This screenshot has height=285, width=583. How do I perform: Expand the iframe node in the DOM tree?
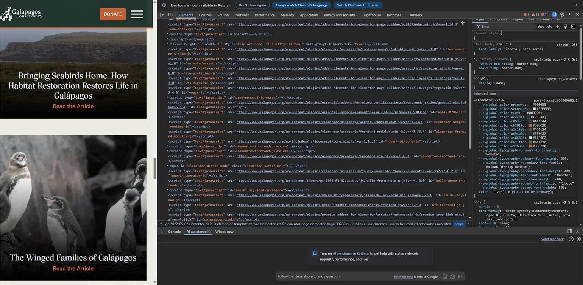pyautogui.click(x=167, y=44)
